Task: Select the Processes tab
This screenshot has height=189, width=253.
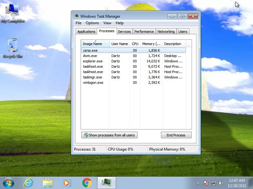Action: click(107, 31)
